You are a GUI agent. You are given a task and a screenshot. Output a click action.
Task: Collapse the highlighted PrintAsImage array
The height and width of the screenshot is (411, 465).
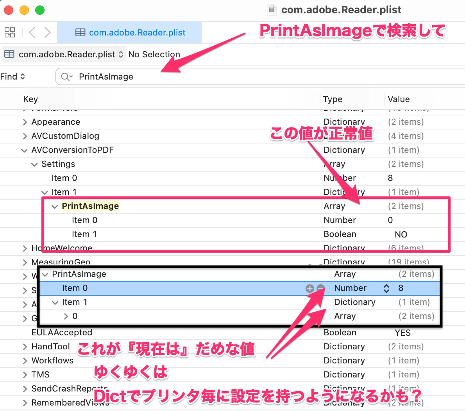point(55,207)
